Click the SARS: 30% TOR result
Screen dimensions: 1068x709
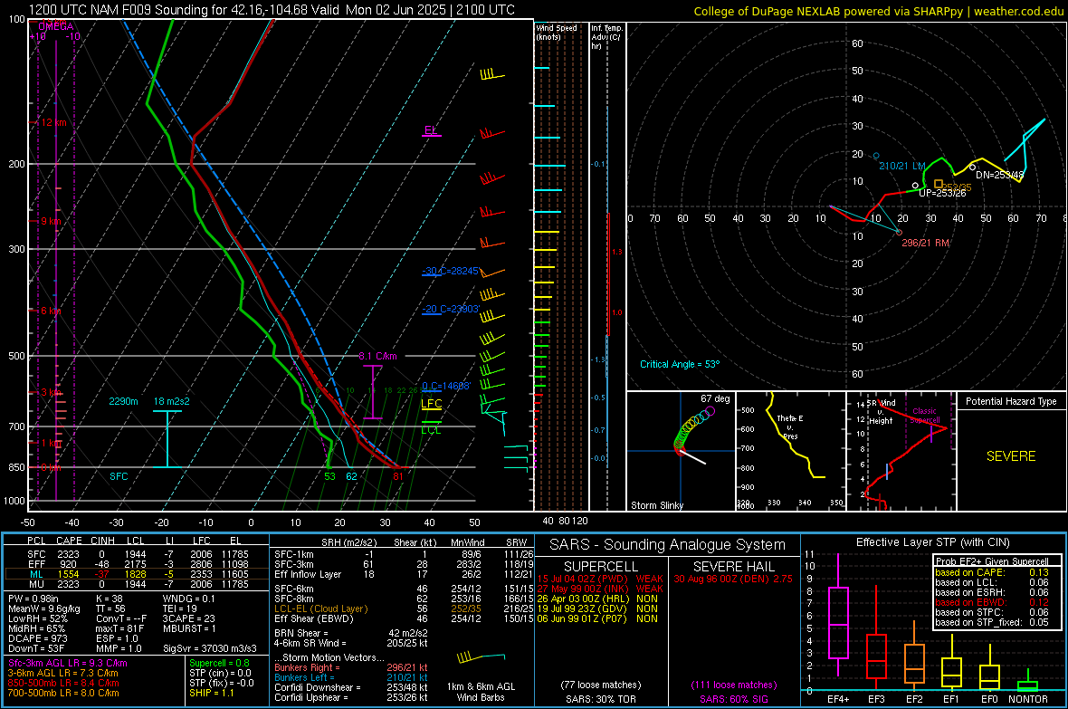click(601, 699)
